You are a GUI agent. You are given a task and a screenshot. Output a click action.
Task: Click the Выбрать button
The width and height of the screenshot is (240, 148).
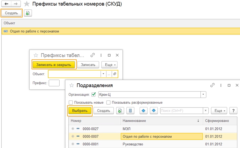click(80, 111)
